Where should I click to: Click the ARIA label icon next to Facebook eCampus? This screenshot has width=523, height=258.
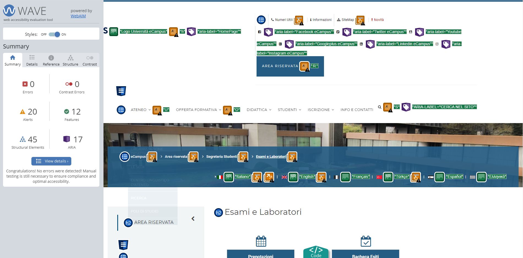click(x=268, y=32)
